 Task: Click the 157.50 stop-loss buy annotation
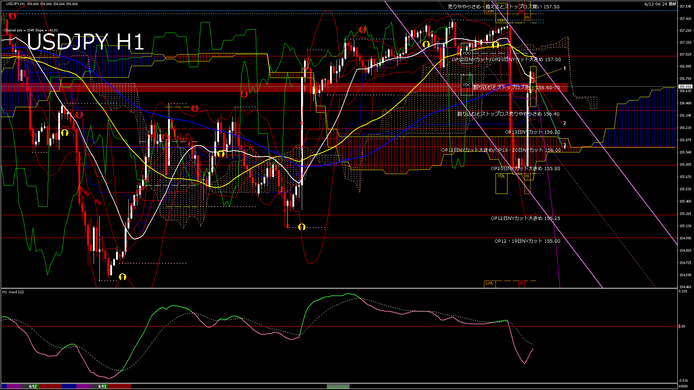504,6
